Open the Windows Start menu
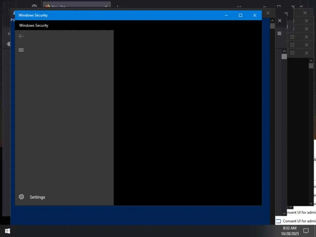Viewport: 316px width, 237px height. (x=7, y=231)
